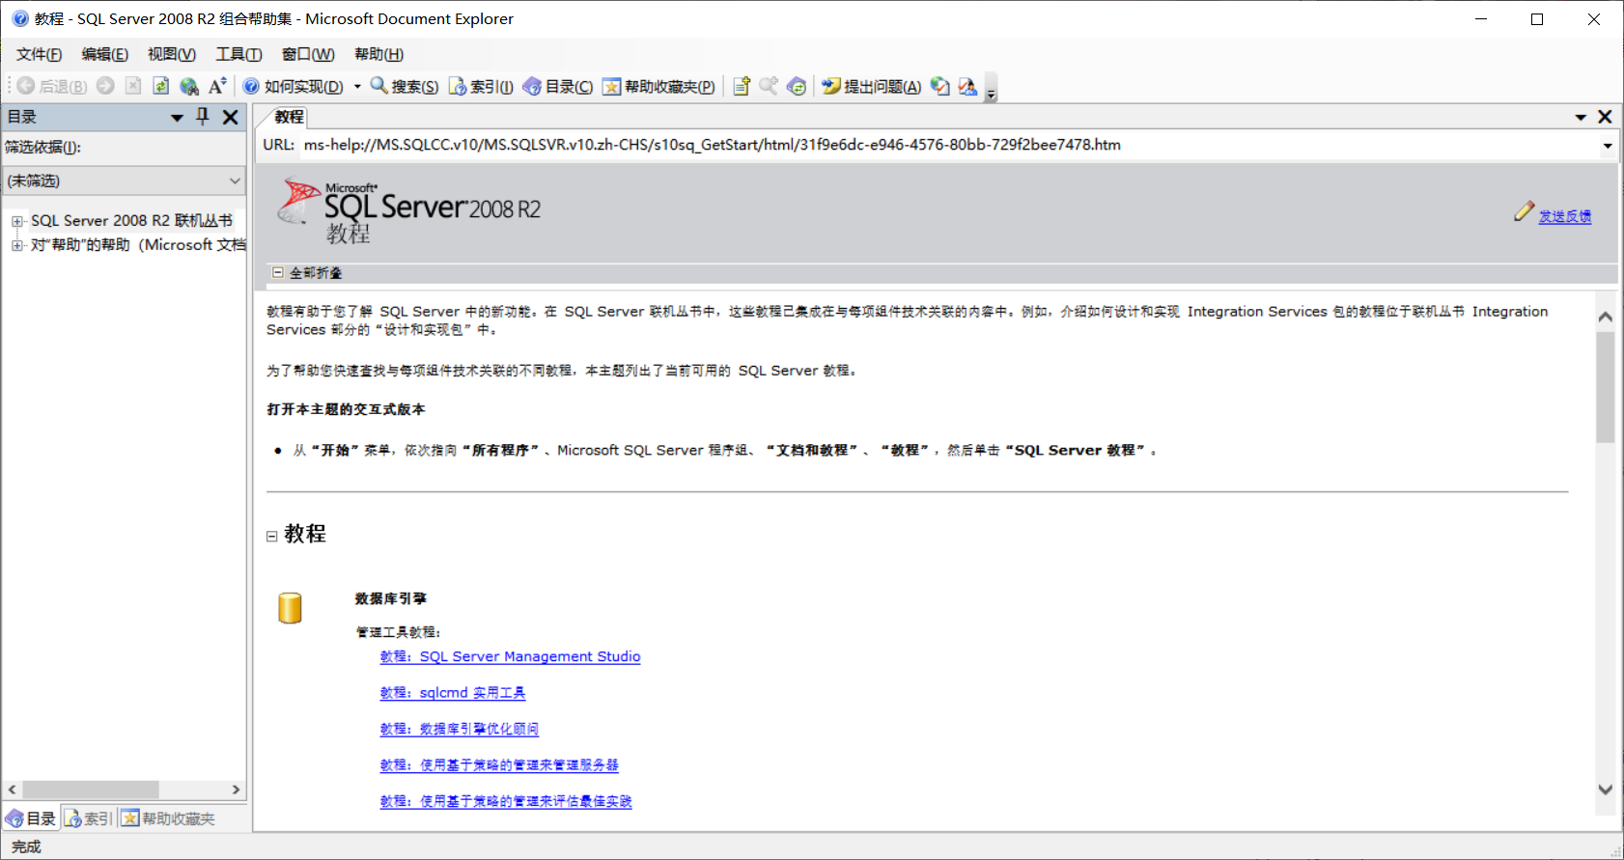Click the Stop loading icon

pyautogui.click(x=133, y=86)
